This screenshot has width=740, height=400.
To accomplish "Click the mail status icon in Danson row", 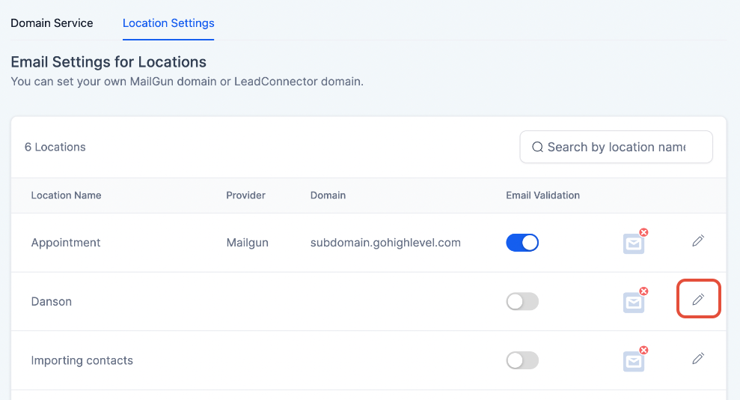I will [x=634, y=301].
